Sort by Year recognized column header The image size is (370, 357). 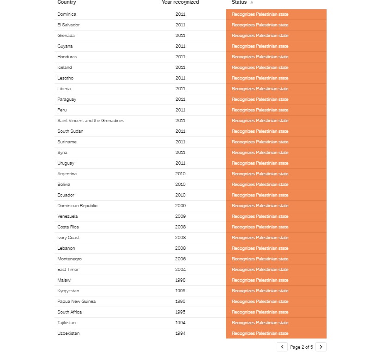180,2
